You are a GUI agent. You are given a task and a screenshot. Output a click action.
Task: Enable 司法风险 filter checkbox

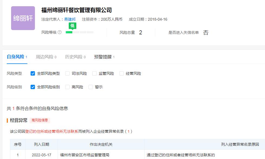click(67, 73)
